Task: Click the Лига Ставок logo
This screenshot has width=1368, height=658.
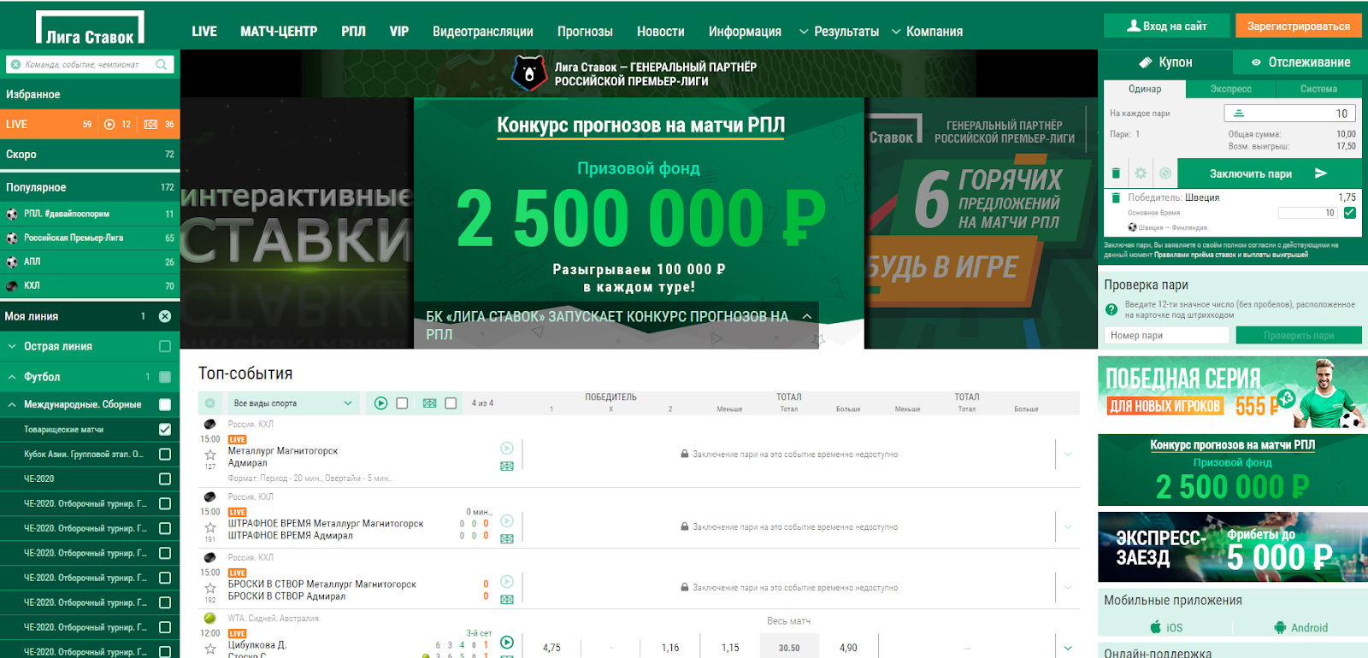Action: click(90, 27)
